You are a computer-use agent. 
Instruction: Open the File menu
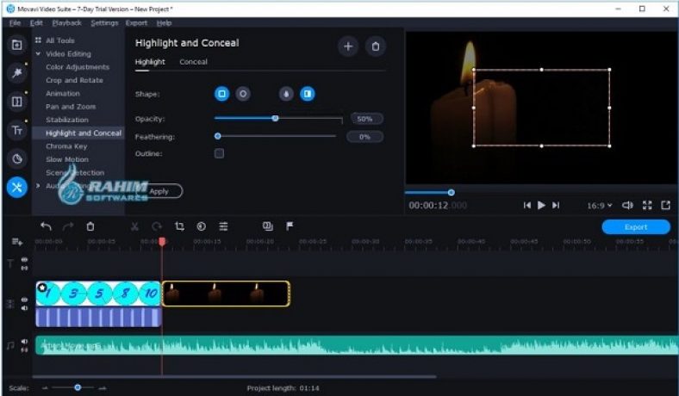[15, 23]
